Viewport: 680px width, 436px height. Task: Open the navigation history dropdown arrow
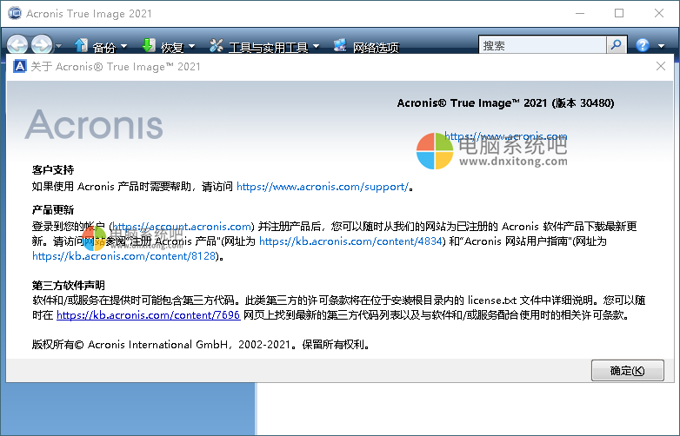(58, 45)
